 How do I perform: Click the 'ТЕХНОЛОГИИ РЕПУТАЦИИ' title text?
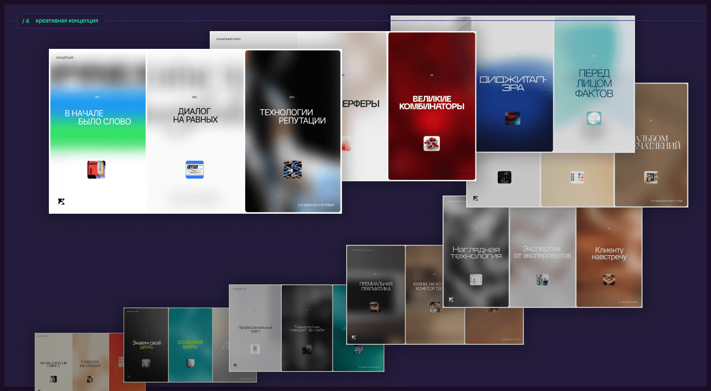click(x=293, y=116)
